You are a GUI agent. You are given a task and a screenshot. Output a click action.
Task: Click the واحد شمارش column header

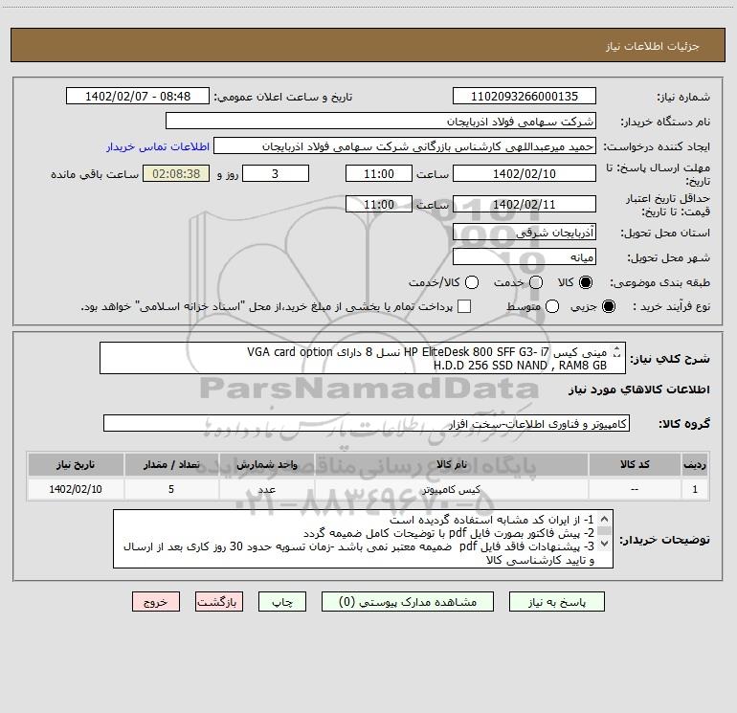(x=266, y=464)
